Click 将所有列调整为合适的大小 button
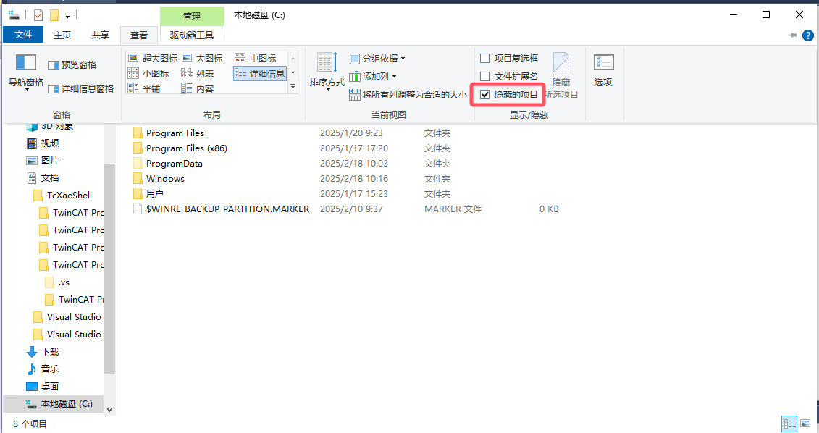819x433 pixels. (x=408, y=95)
